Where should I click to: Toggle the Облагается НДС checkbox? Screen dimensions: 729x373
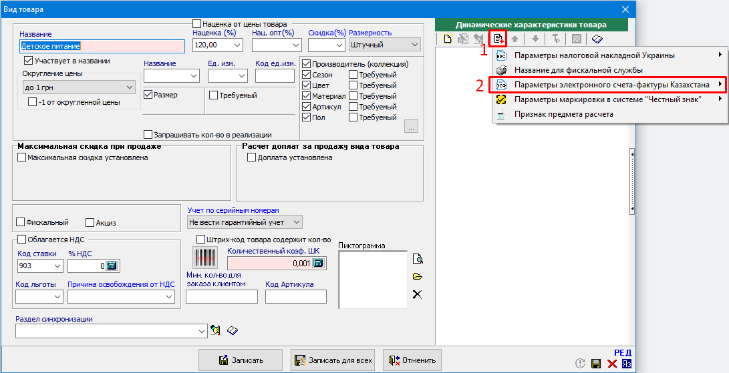pyautogui.click(x=21, y=240)
